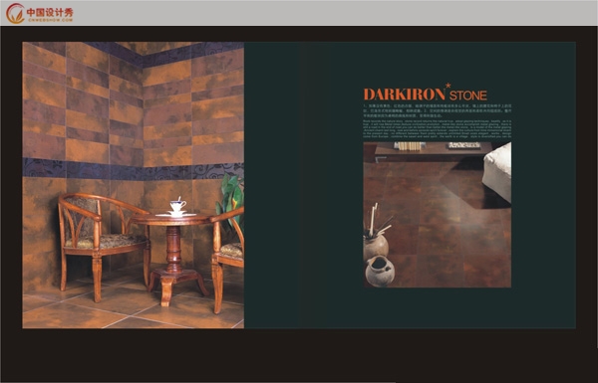The height and width of the screenshot is (383, 598).
Task: Open the rust floor tile photo
Action: 438,215
